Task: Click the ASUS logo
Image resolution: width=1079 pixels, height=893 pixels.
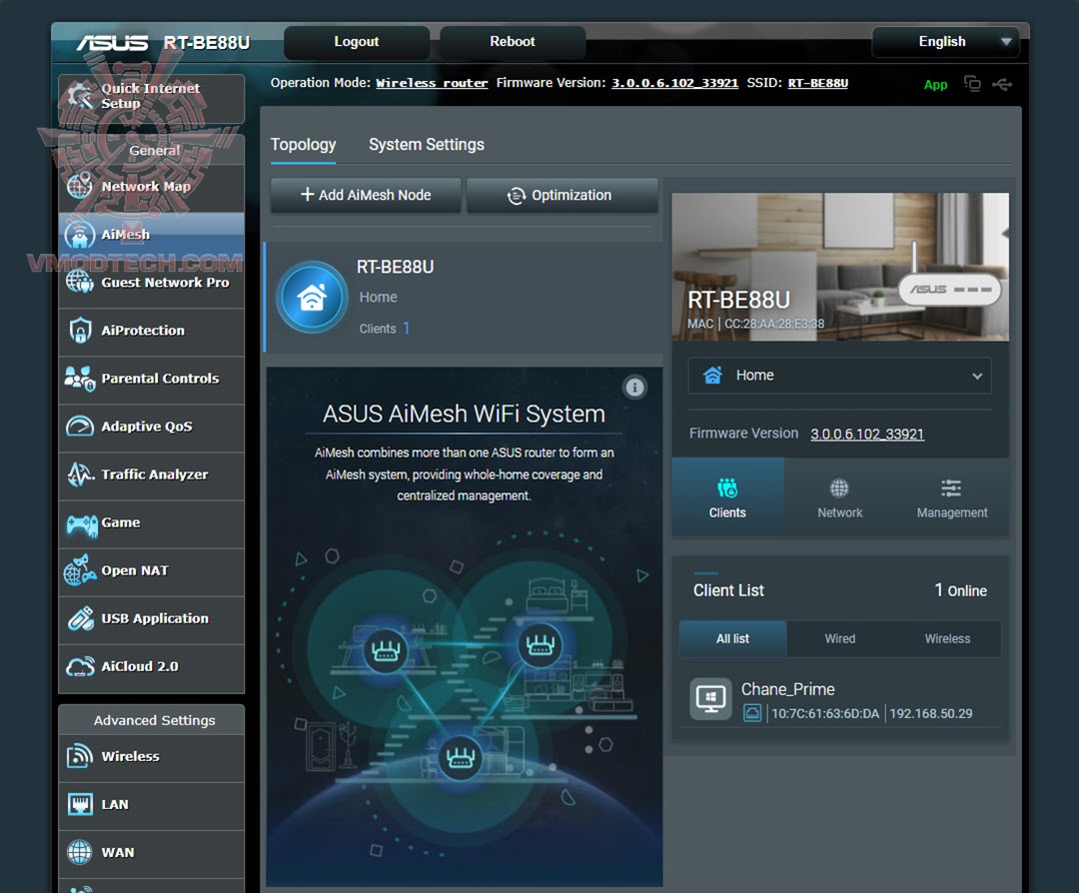Action: tap(112, 43)
